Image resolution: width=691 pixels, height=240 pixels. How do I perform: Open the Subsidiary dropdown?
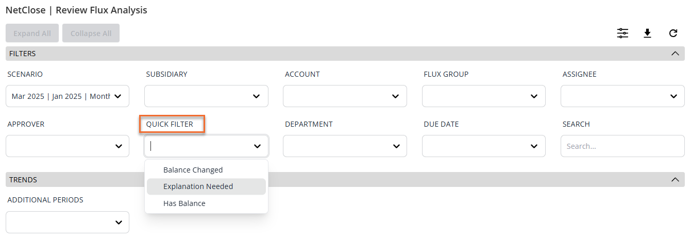pos(206,96)
